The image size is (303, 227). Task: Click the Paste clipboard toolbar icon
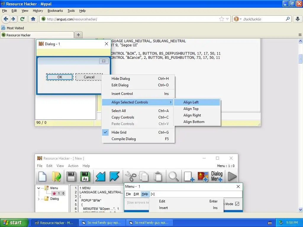(x=158, y=176)
